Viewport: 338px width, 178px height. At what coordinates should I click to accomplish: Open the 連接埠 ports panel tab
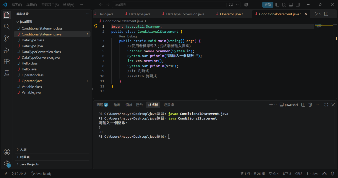coord(169,105)
